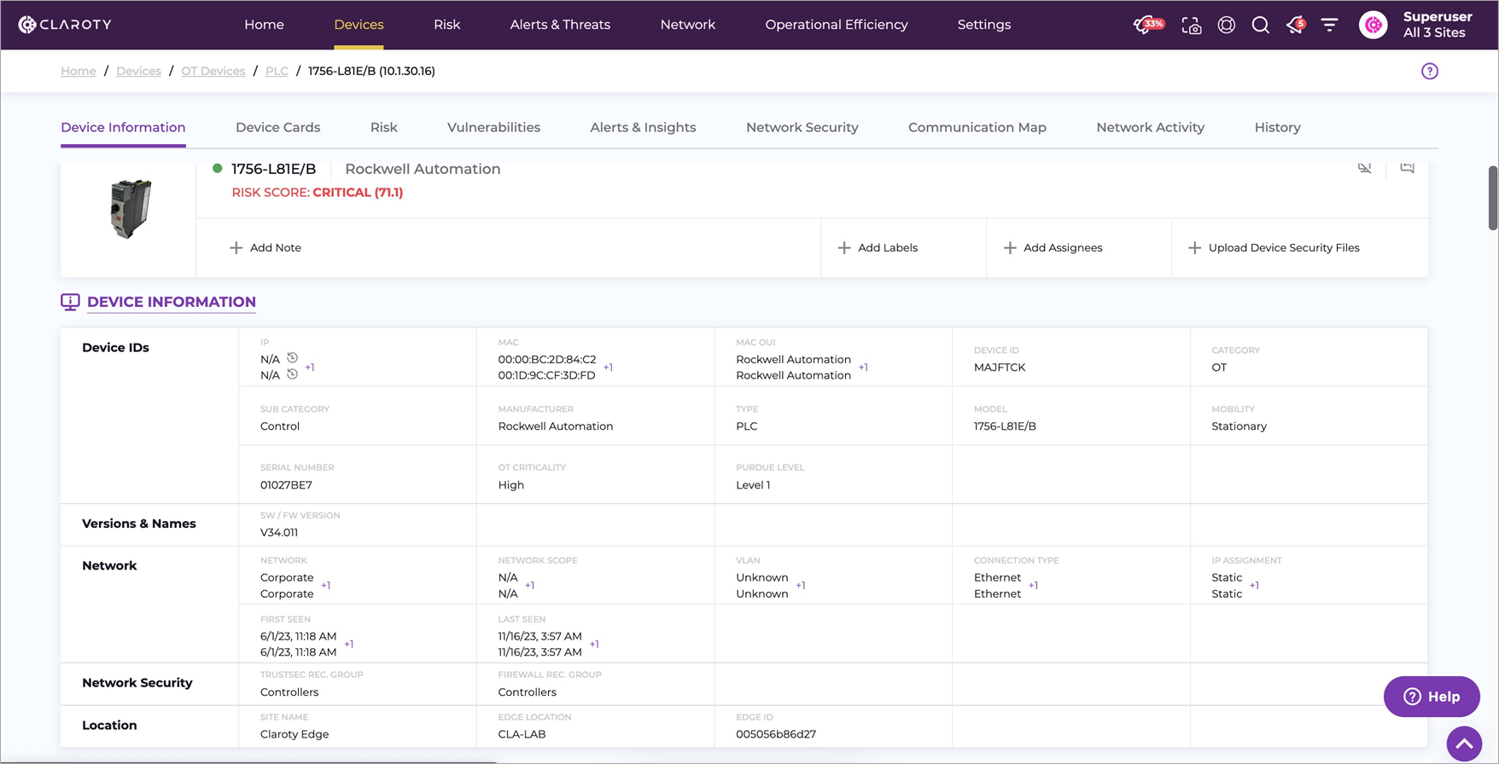Open the Network item in the top navigation
The image size is (1499, 764).
coord(688,25)
